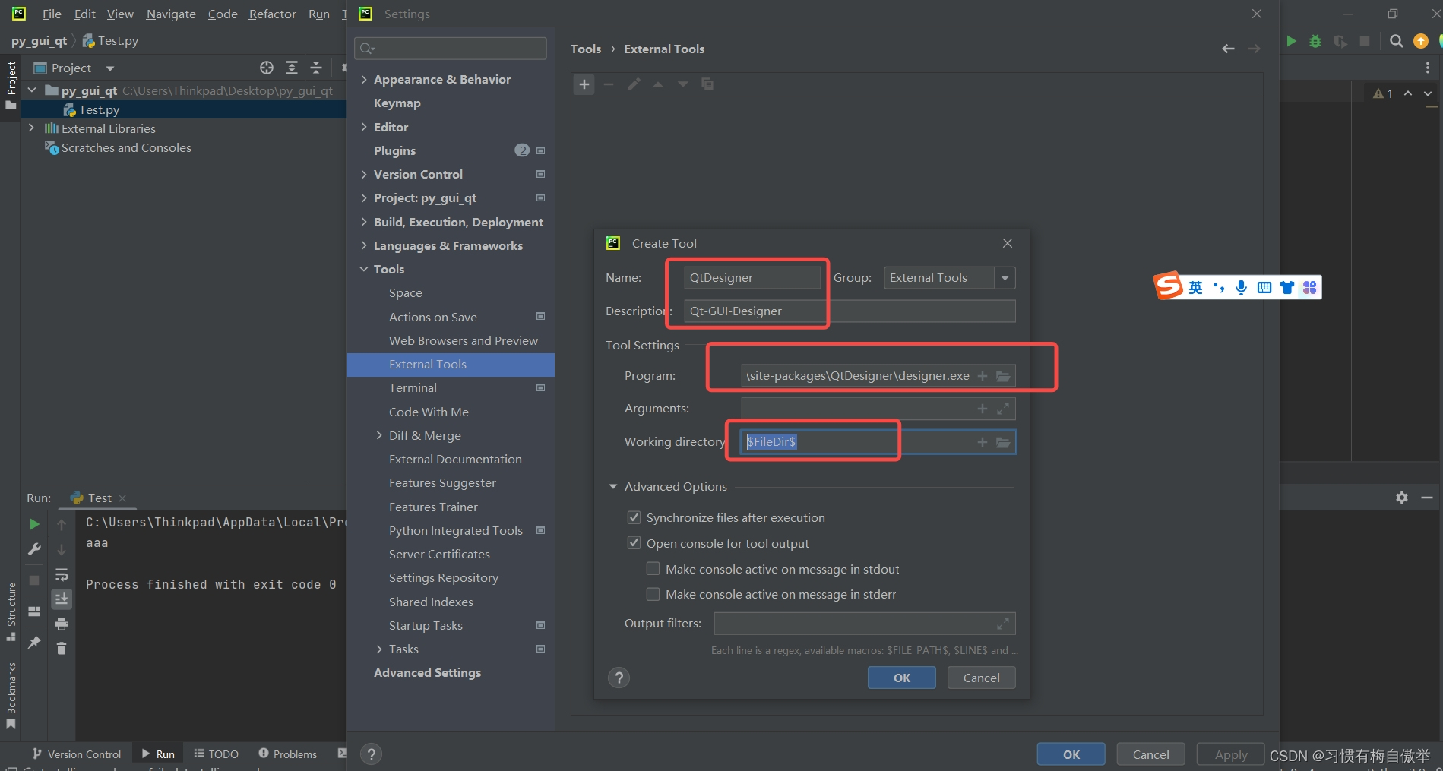Add a new external tool entry
This screenshot has width=1443, height=771.
[584, 84]
